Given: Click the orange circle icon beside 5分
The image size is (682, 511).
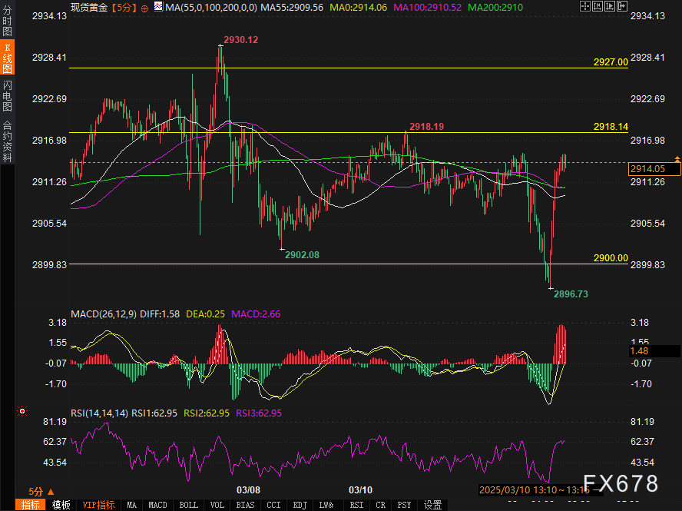Looking at the screenshot, I should click(145, 7).
